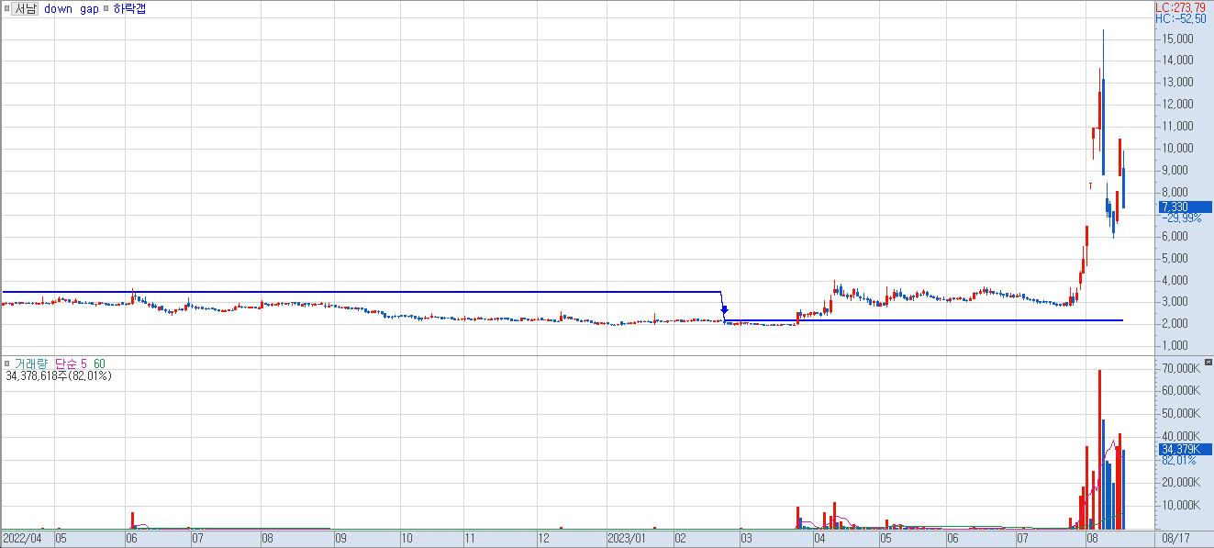Click the 'down gap' indicator label

coord(72,9)
